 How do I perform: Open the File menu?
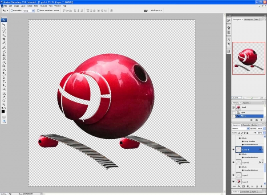(x=5, y=6)
